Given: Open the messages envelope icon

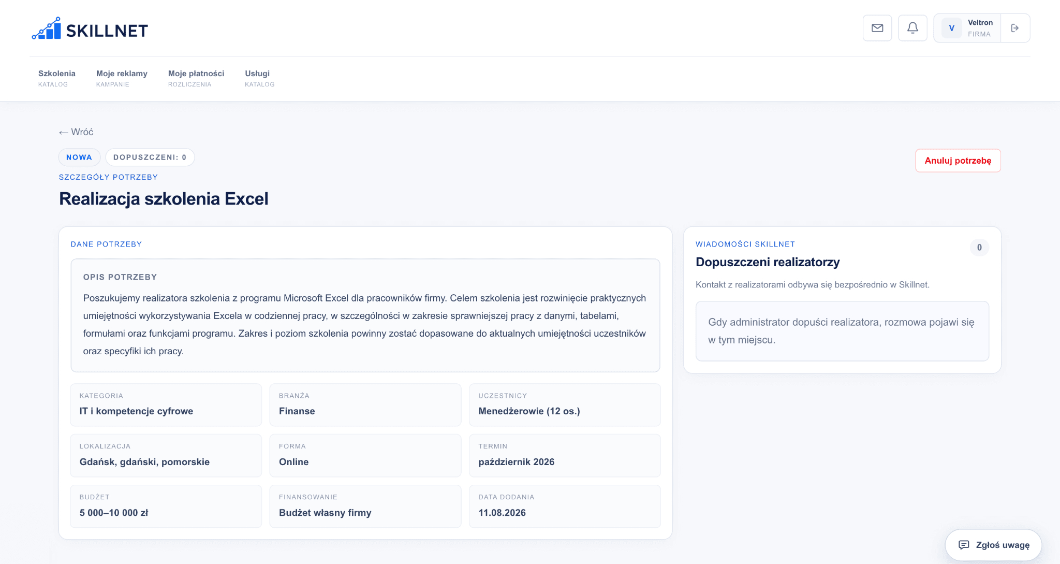Looking at the screenshot, I should click(877, 28).
